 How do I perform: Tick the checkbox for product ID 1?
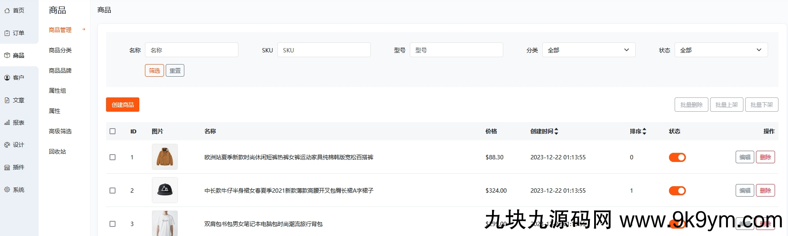pos(113,157)
